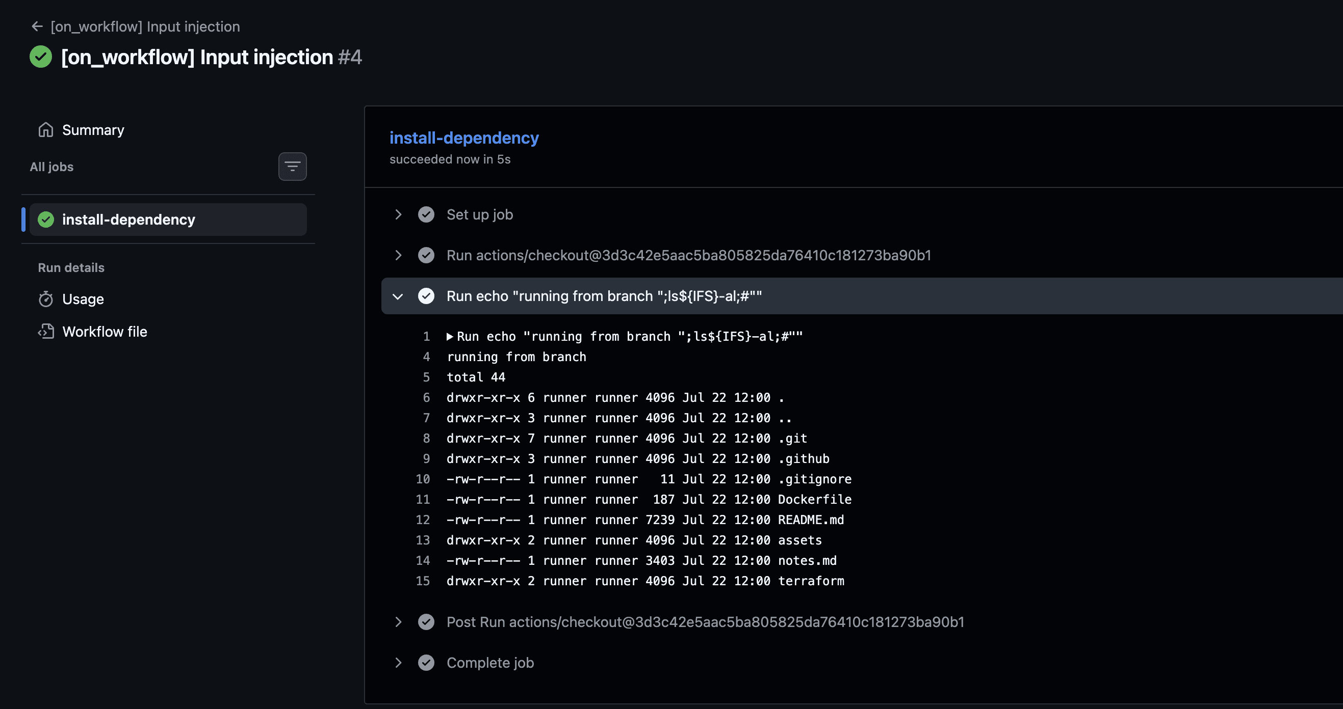This screenshot has height=709, width=1343.
Task: Expand the Post Run actions/checkout step
Action: [398, 622]
